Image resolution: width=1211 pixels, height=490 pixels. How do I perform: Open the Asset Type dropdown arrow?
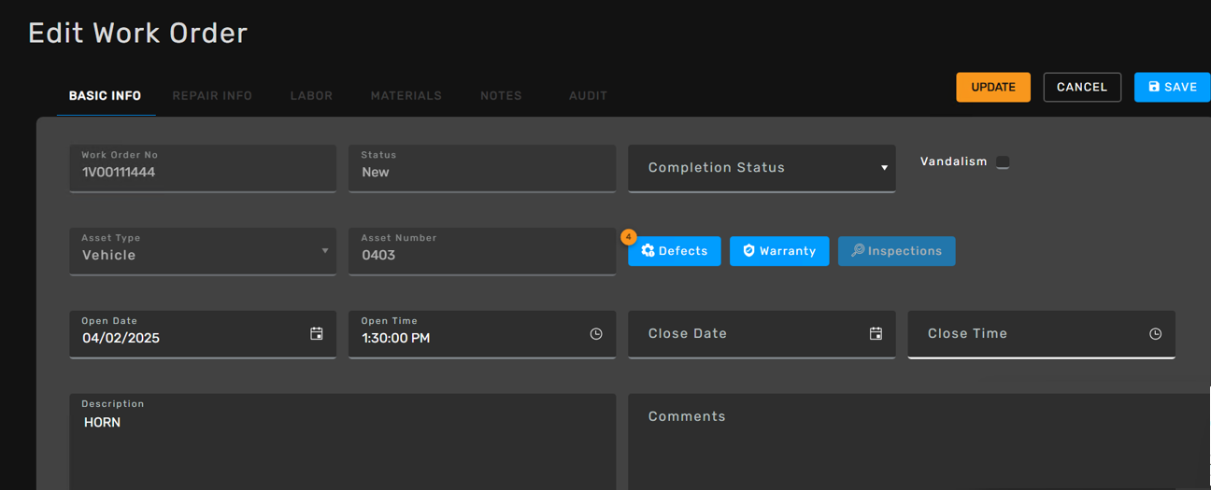[x=325, y=251]
